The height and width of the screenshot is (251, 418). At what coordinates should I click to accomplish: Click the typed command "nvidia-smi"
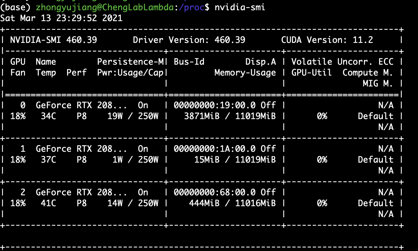[240, 7]
